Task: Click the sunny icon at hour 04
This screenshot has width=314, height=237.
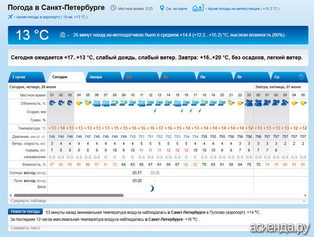Action: tap(79, 103)
